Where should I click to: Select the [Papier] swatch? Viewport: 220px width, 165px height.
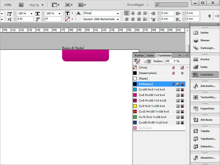click(x=159, y=79)
